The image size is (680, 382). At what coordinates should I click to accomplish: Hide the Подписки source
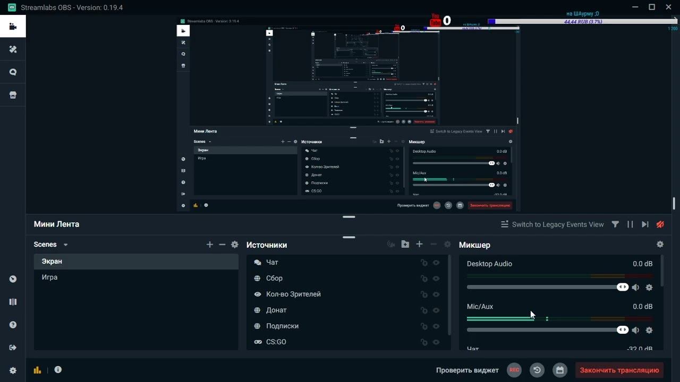tap(436, 326)
